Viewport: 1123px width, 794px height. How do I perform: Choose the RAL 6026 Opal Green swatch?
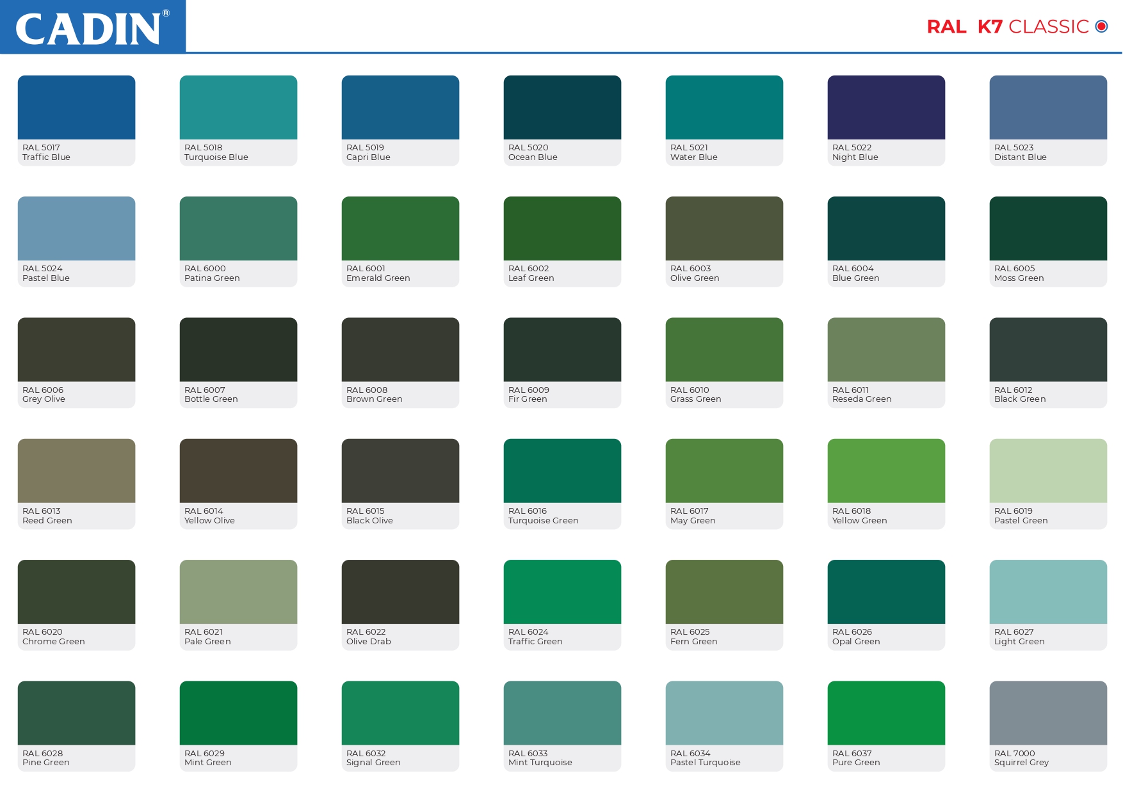coord(886,592)
